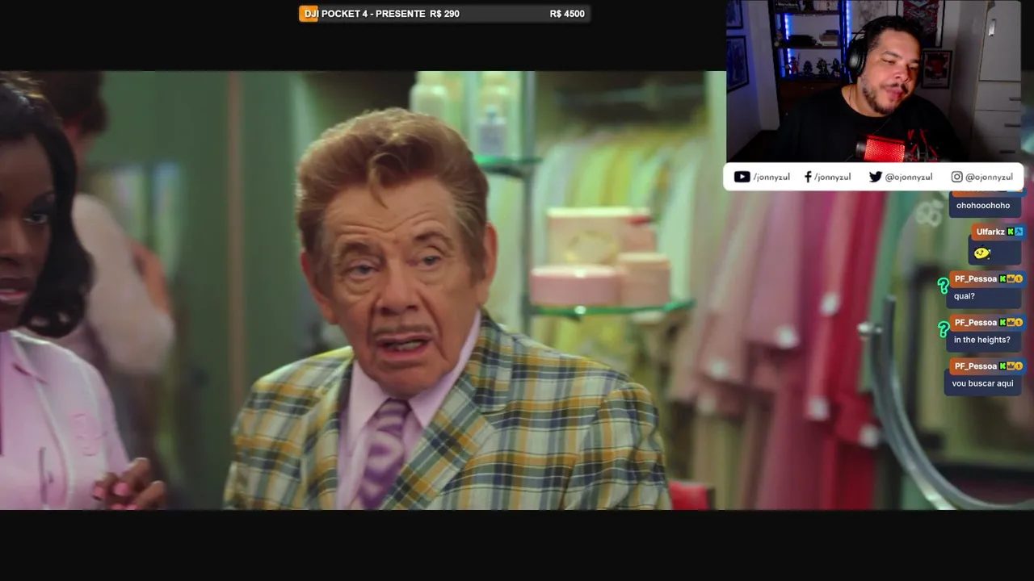
Task: Click the green K badge next to Ulfarkz
Action: (1011, 232)
